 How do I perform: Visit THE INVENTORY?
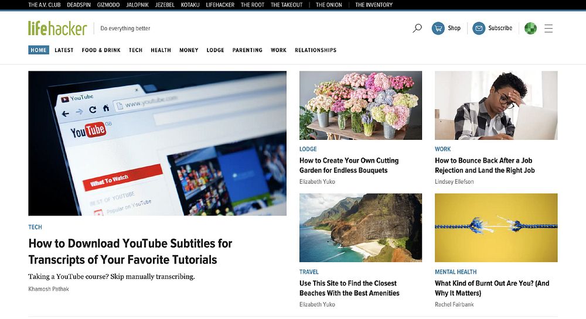tap(374, 5)
